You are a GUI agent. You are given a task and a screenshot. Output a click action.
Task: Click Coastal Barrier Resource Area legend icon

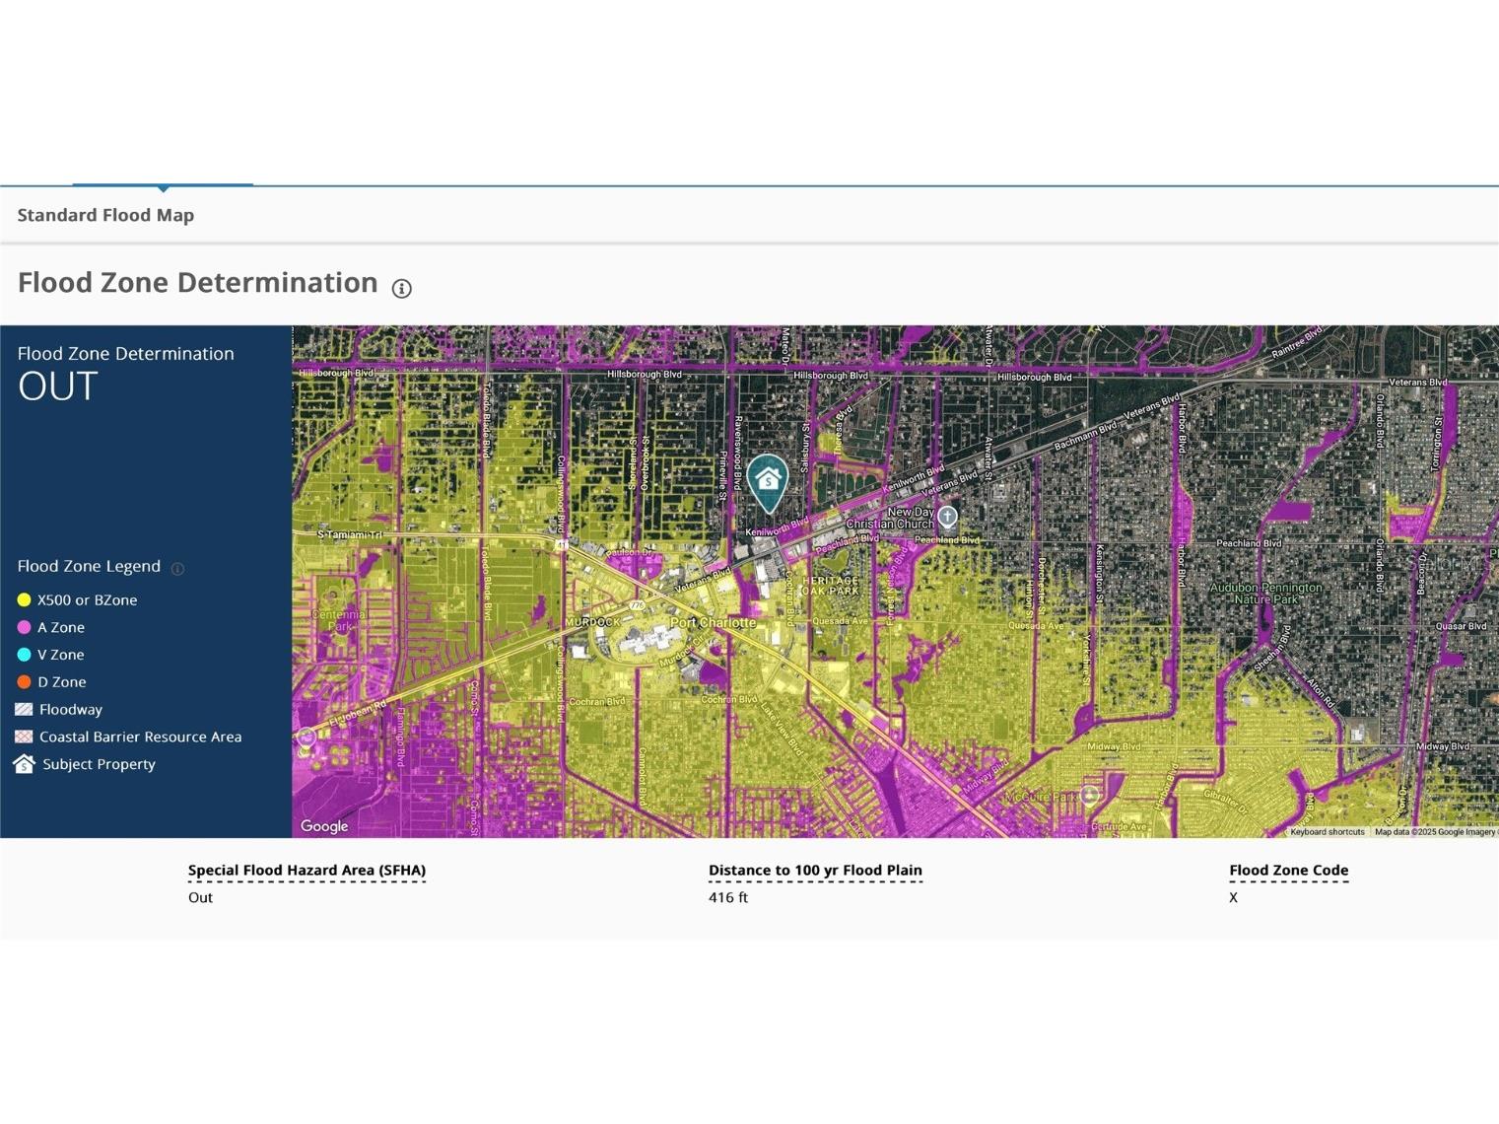pos(24,737)
